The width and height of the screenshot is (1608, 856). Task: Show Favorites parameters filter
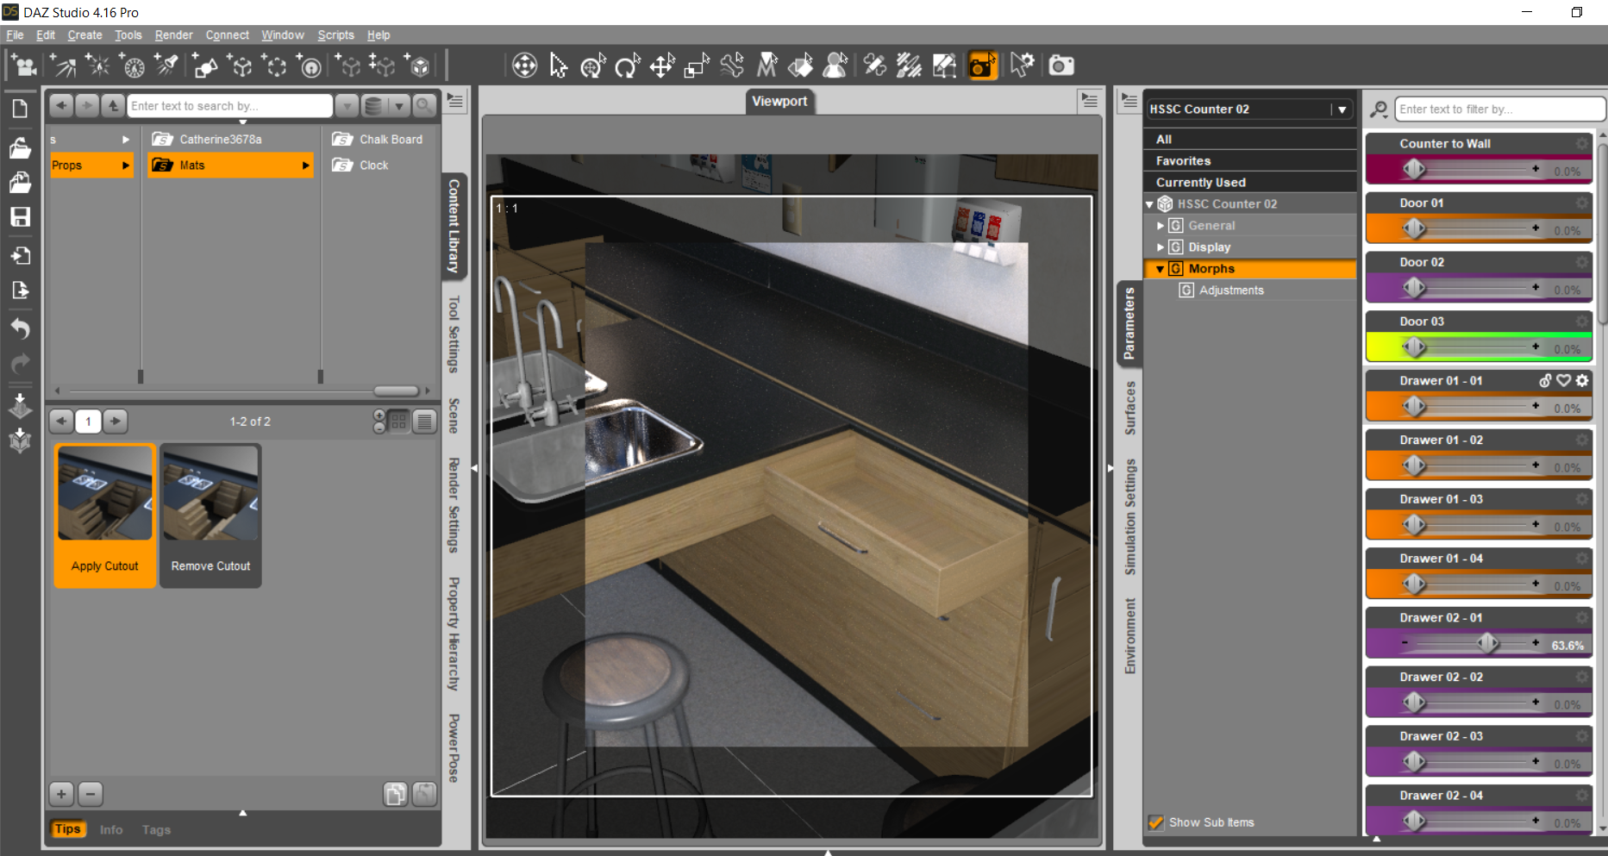1249,160
